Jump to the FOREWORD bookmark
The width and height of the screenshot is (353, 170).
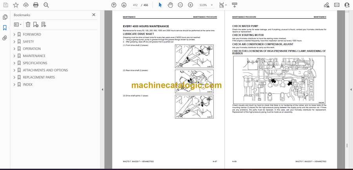[x=32, y=34]
